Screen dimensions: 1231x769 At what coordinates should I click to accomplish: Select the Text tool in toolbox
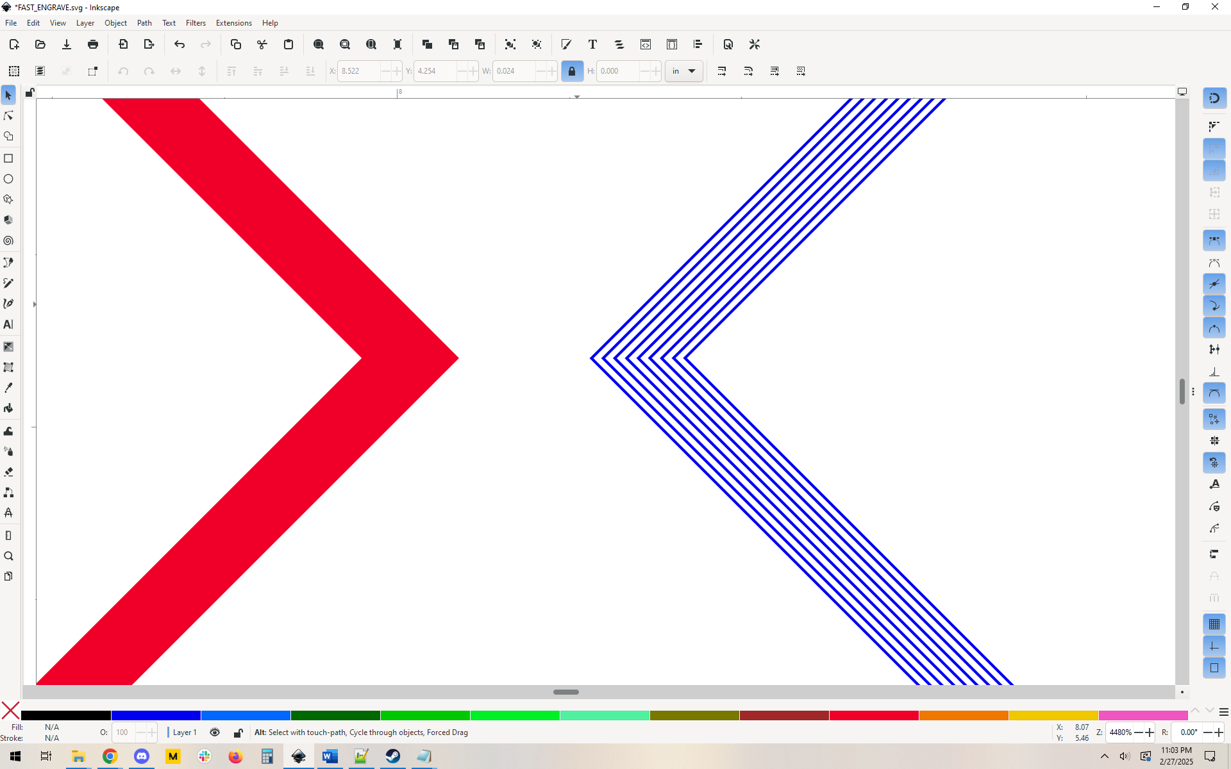(x=8, y=324)
